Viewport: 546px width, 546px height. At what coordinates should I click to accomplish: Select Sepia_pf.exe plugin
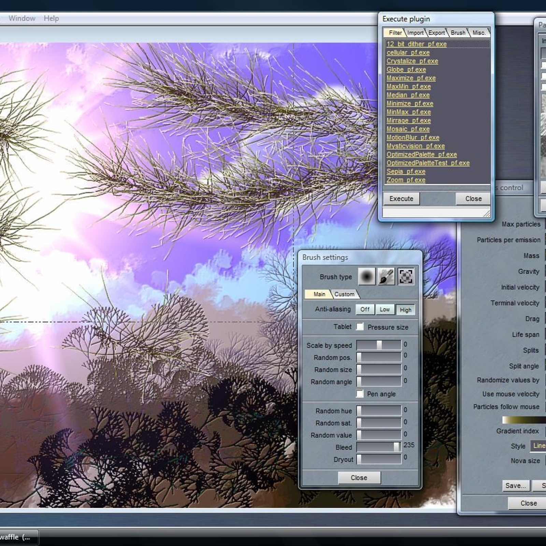coord(406,172)
